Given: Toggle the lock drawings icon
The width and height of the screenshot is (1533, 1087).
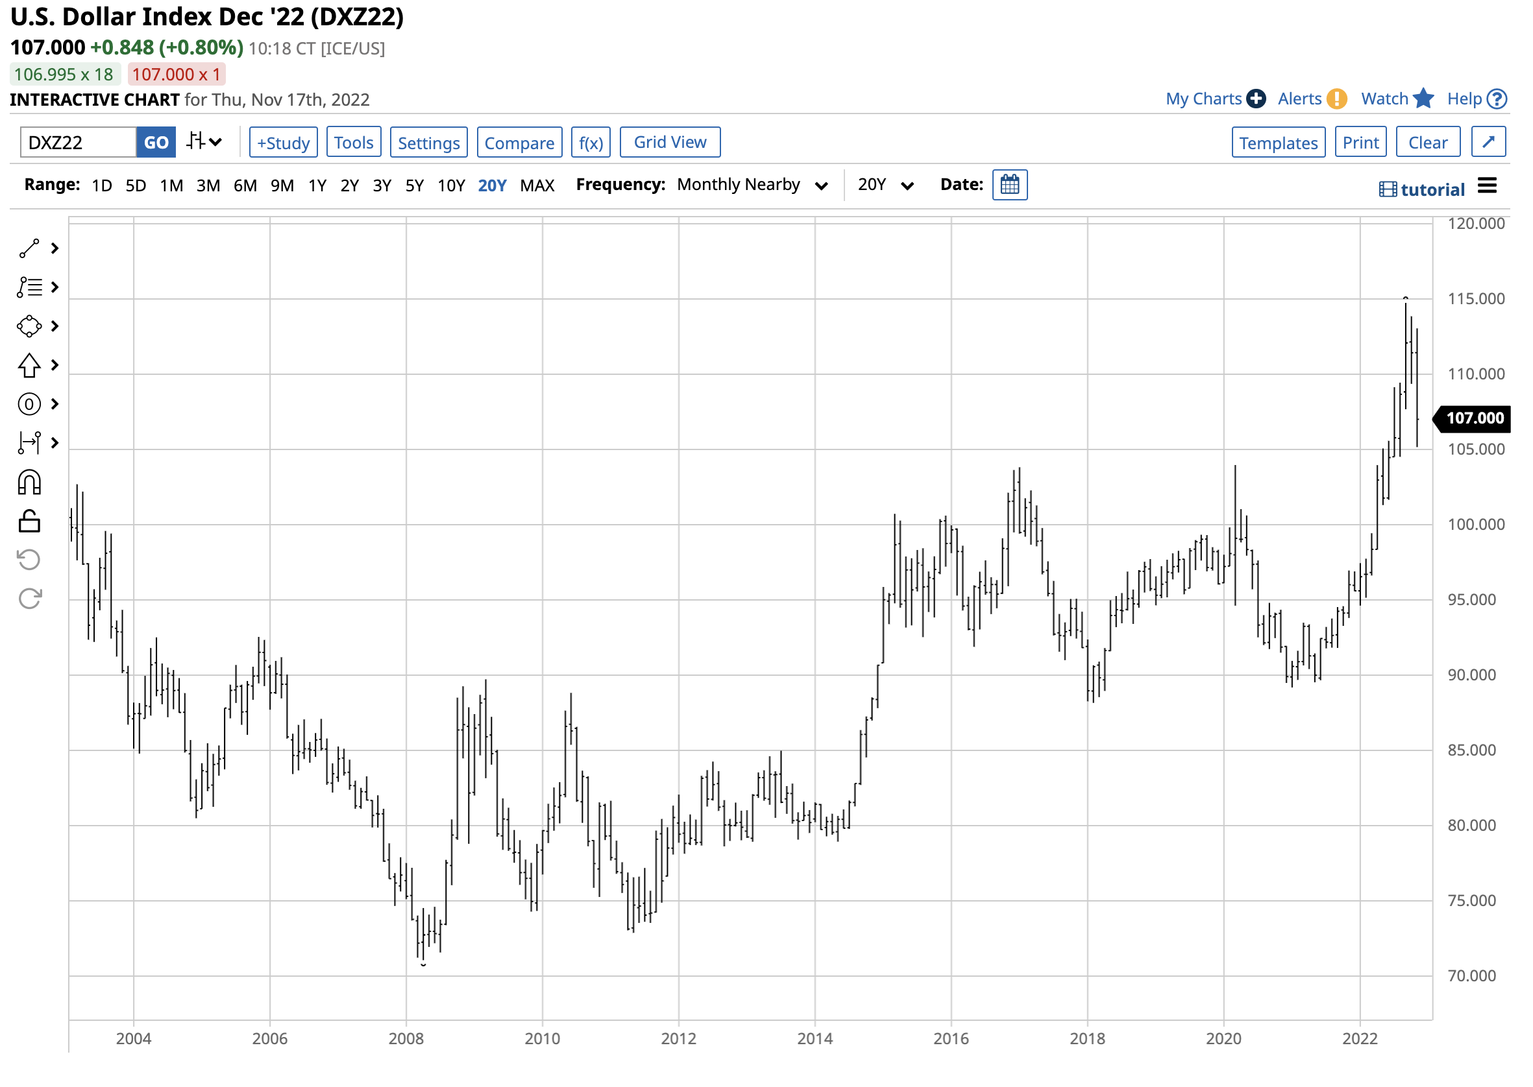Looking at the screenshot, I should [x=29, y=522].
